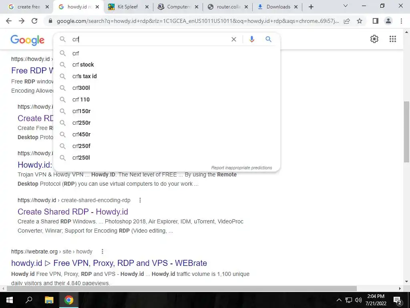Open the 'Howdy.id:' result title
410x308 pixels.
pyautogui.click(x=35, y=165)
